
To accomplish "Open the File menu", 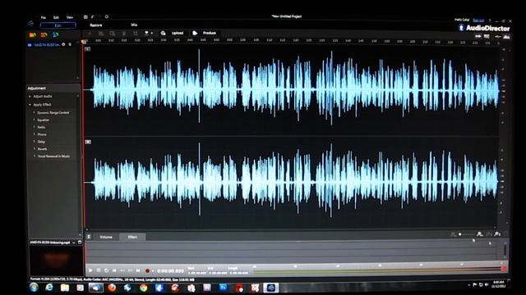I will tap(44, 17).
